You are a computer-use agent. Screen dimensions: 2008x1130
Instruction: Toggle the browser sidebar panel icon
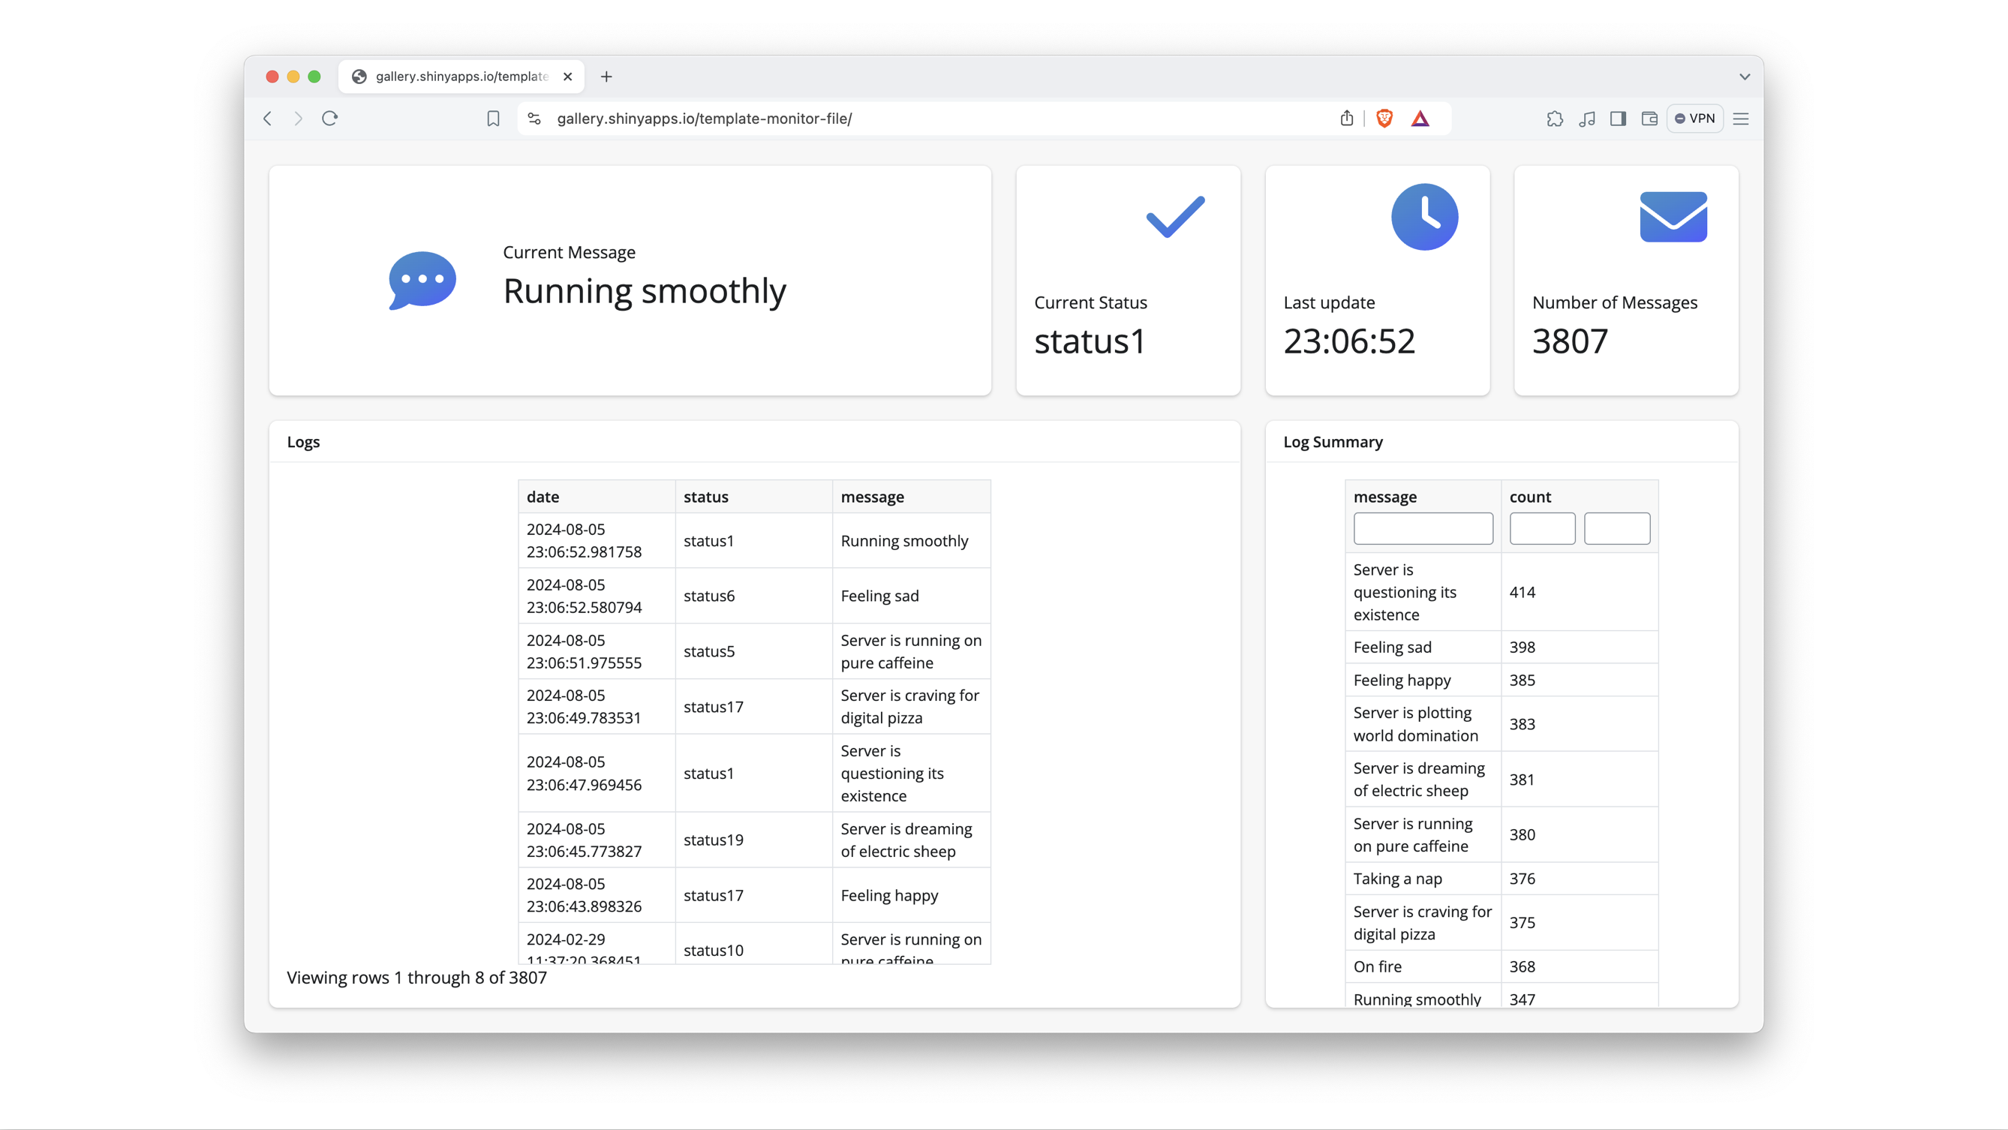[1618, 119]
